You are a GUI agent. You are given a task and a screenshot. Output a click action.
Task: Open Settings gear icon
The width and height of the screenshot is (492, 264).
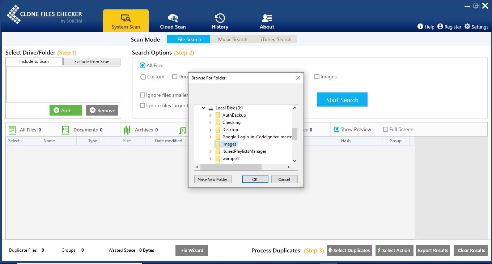(467, 26)
